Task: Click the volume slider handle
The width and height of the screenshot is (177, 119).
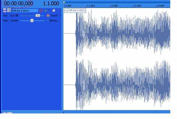Action: pos(37,15)
